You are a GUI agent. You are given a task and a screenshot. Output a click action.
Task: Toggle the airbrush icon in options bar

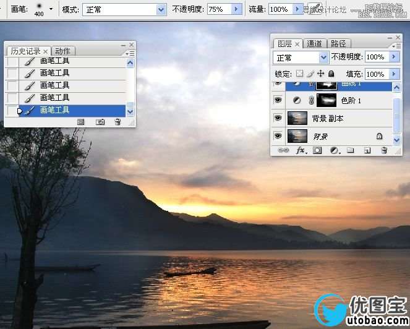pos(315,9)
